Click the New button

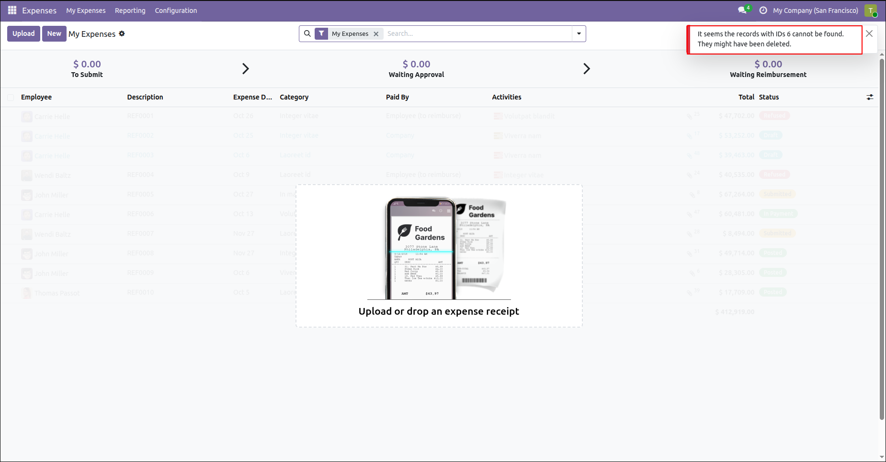click(54, 33)
